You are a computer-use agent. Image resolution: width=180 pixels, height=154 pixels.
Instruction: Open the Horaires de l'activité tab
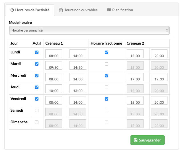point(30,10)
